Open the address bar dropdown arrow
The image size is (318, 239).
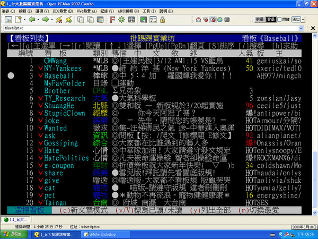(301, 28)
